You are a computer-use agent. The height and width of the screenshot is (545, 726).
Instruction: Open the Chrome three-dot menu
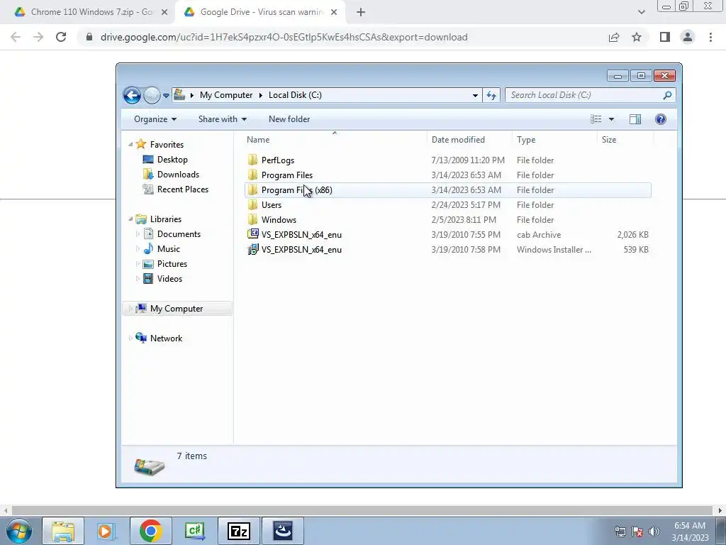(710, 37)
